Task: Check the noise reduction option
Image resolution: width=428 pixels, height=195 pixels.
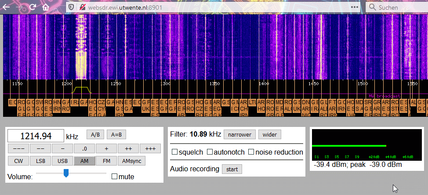Action: (x=251, y=152)
